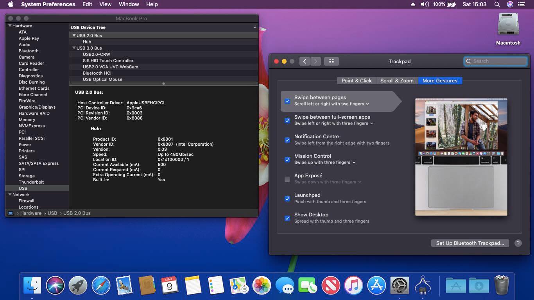
Task: Uncheck the Mission Control checkbox
Action: point(287,160)
